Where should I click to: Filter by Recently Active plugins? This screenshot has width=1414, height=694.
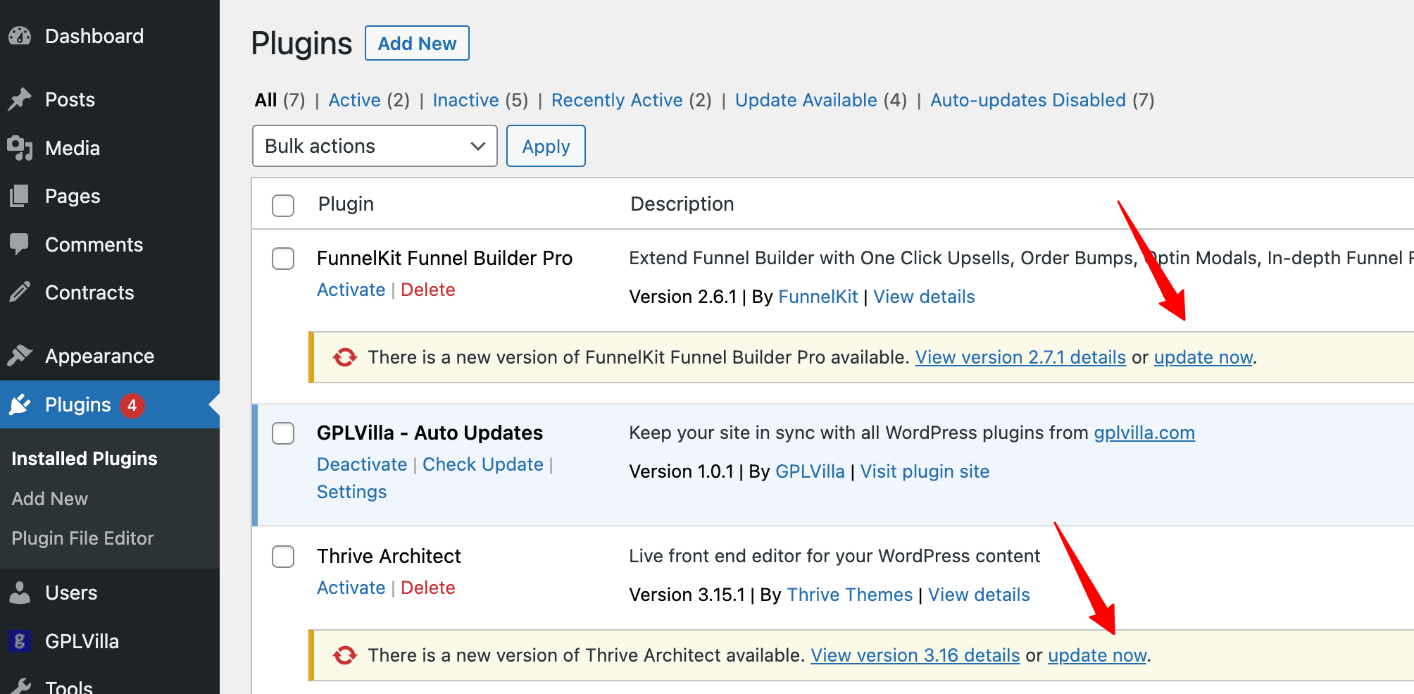point(617,100)
